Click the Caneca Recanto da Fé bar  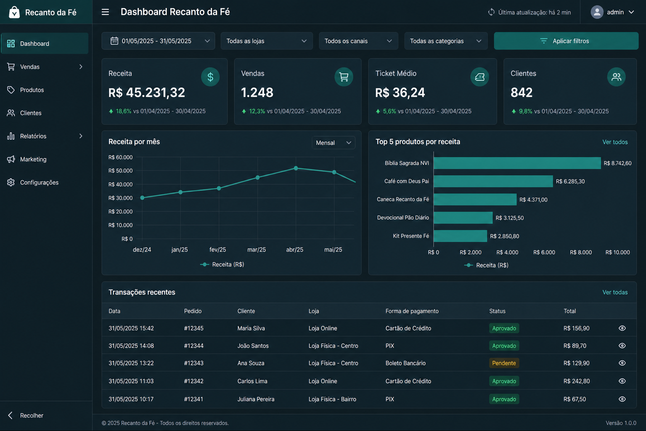[x=475, y=200]
